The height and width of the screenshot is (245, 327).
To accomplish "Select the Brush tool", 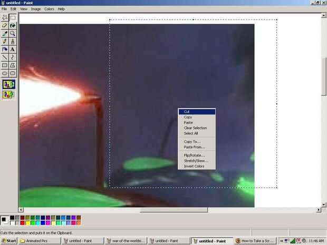I will point(13,42).
